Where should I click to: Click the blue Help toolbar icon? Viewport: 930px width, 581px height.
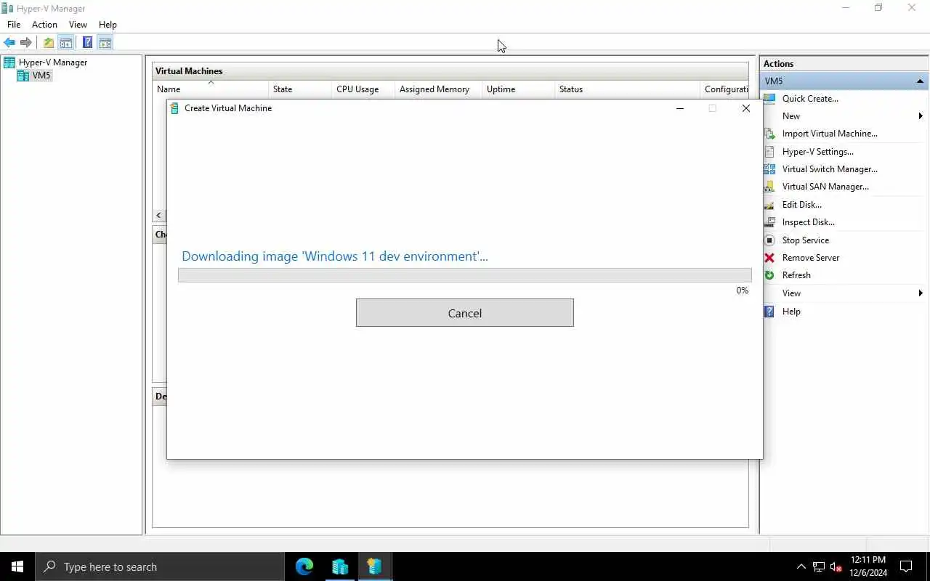87,43
